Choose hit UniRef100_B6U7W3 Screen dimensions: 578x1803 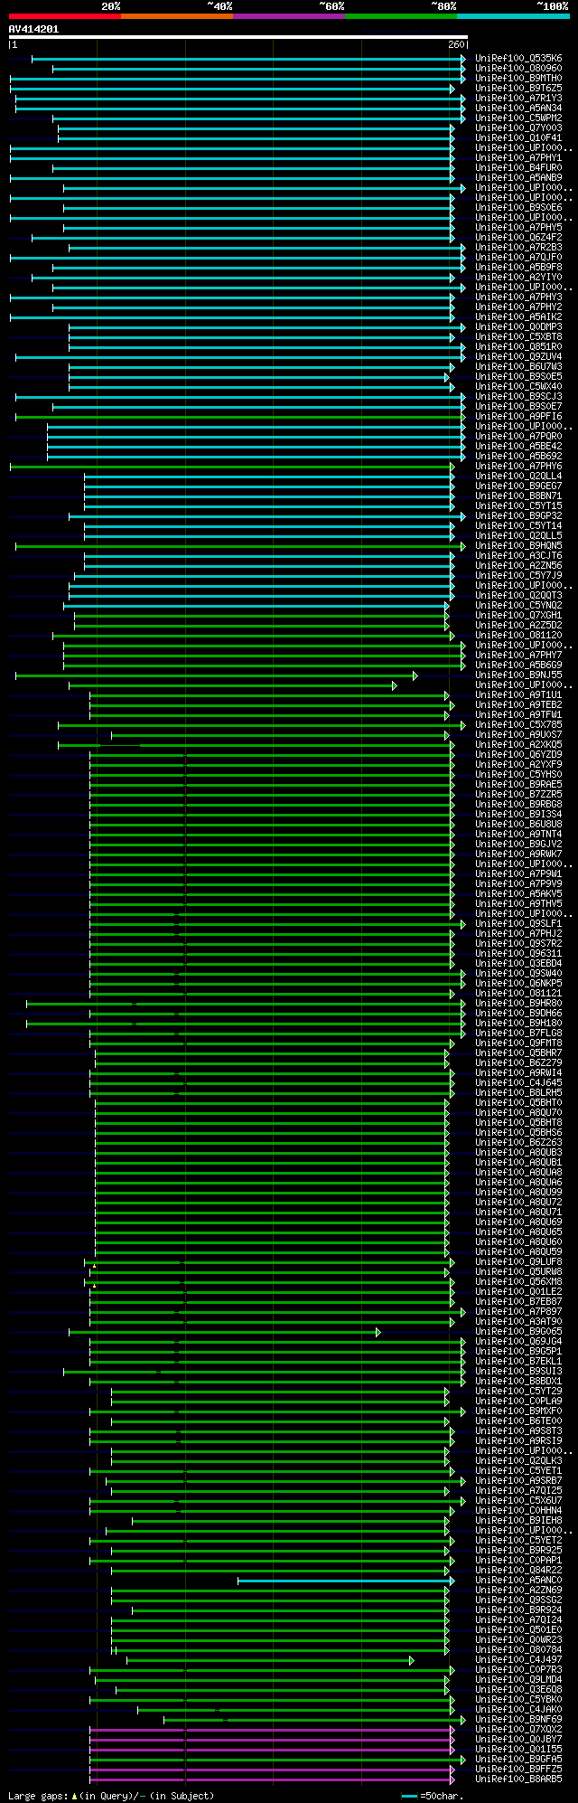pos(518,367)
